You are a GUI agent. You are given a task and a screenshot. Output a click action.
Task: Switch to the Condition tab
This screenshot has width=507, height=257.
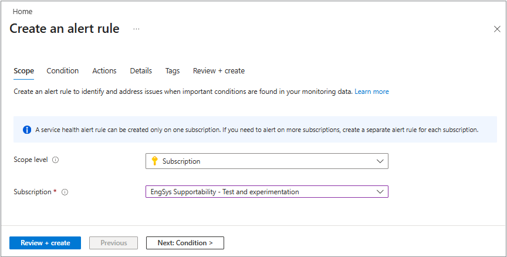(x=62, y=71)
